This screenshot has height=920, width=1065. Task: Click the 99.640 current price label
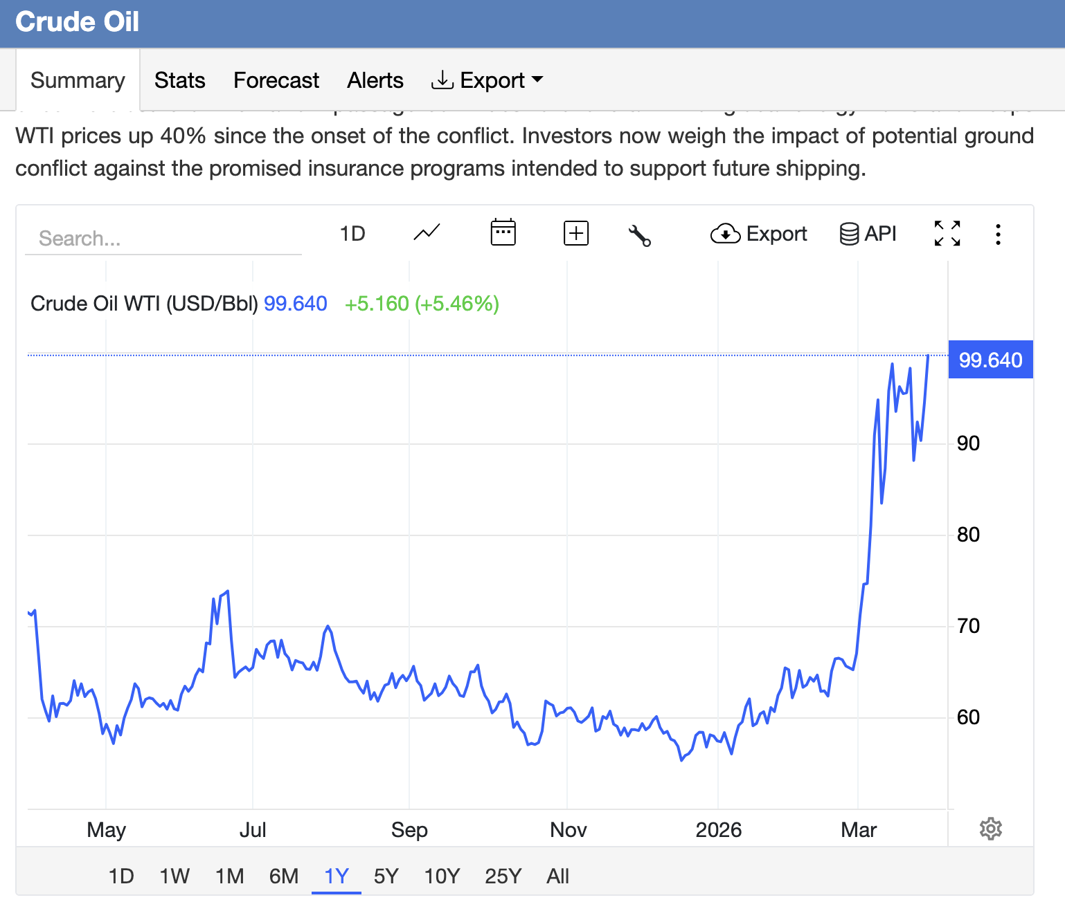(x=990, y=360)
